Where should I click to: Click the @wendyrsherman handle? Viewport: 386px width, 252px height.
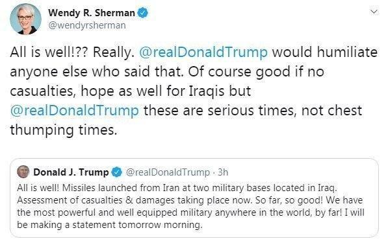(87, 25)
